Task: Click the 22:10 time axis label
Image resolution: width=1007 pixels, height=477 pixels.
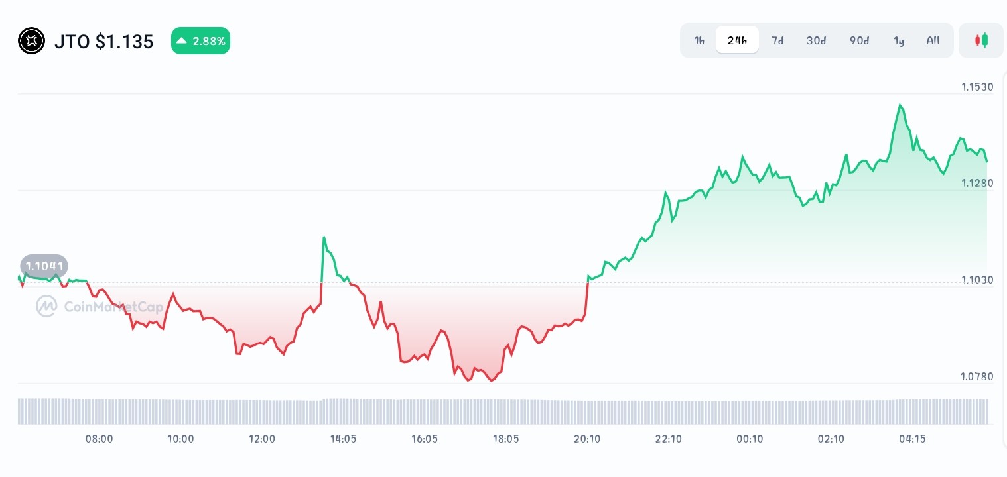Action: click(x=668, y=439)
